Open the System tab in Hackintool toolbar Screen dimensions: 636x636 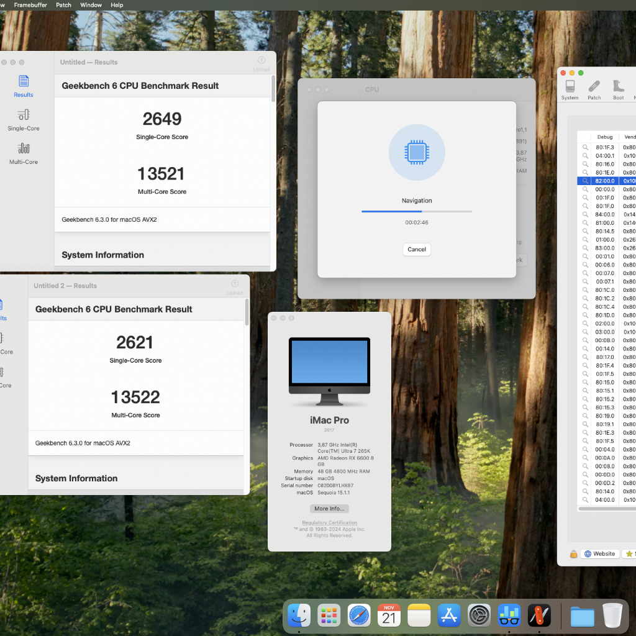570,89
